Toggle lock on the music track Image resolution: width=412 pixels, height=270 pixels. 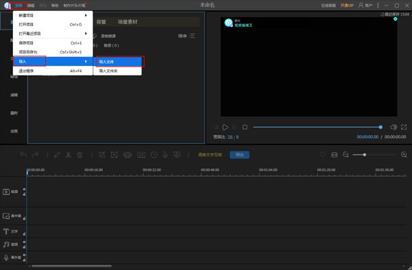tap(24, 247)
